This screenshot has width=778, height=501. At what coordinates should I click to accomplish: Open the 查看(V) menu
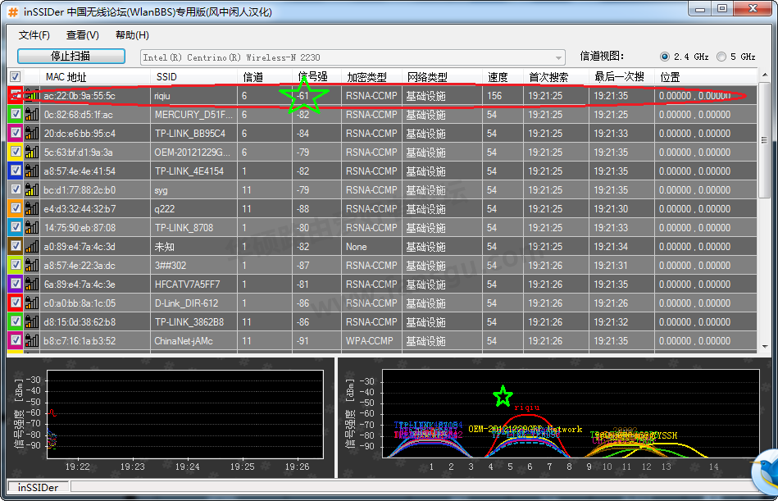(82, 35)
